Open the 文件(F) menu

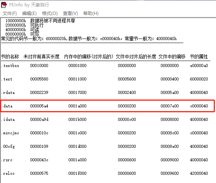click(10, 13)
